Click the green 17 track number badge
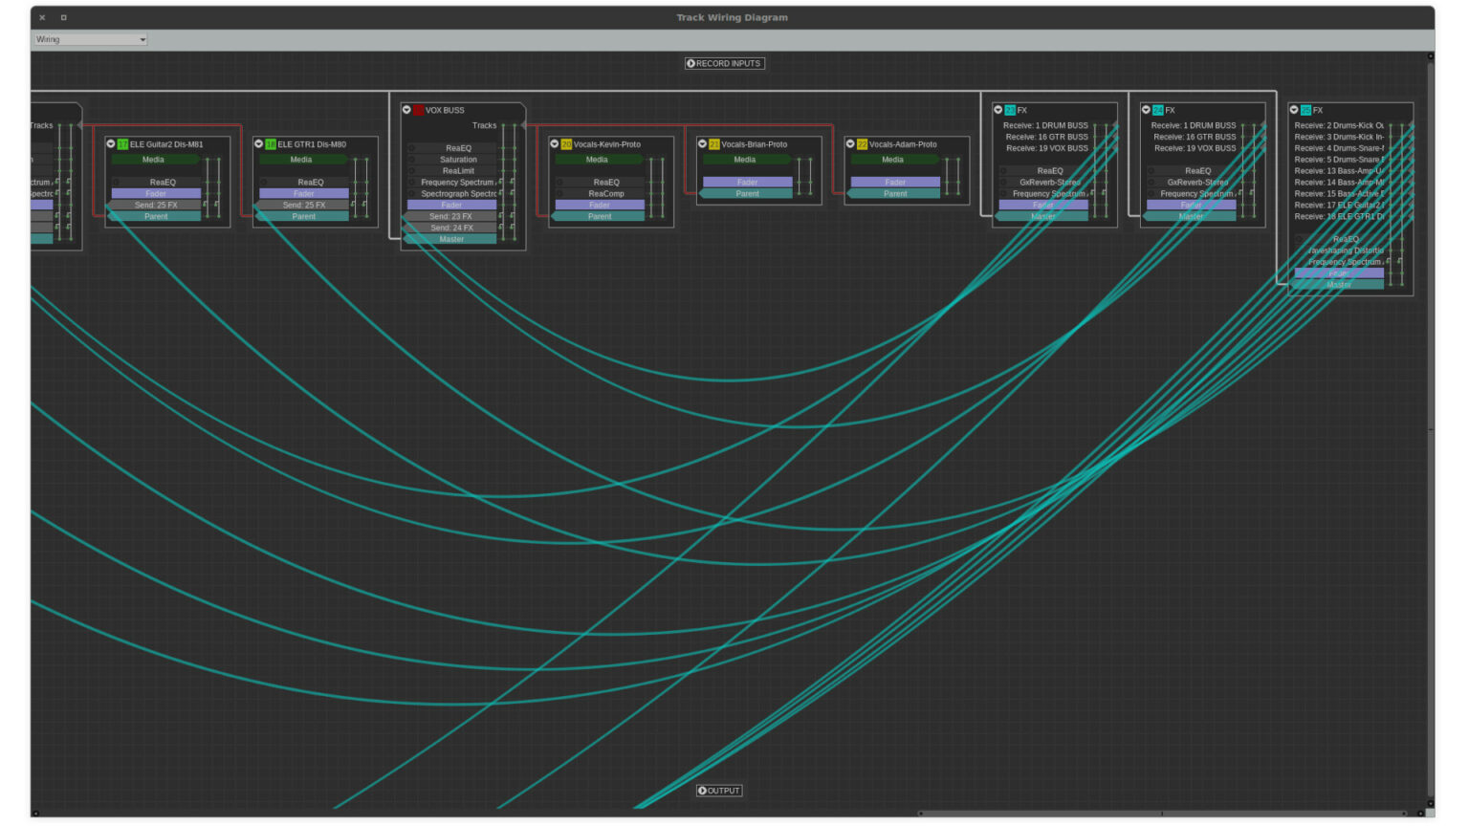Image resolution: width=1469 pixels, height=826 pixels. (x=122, y=144)
